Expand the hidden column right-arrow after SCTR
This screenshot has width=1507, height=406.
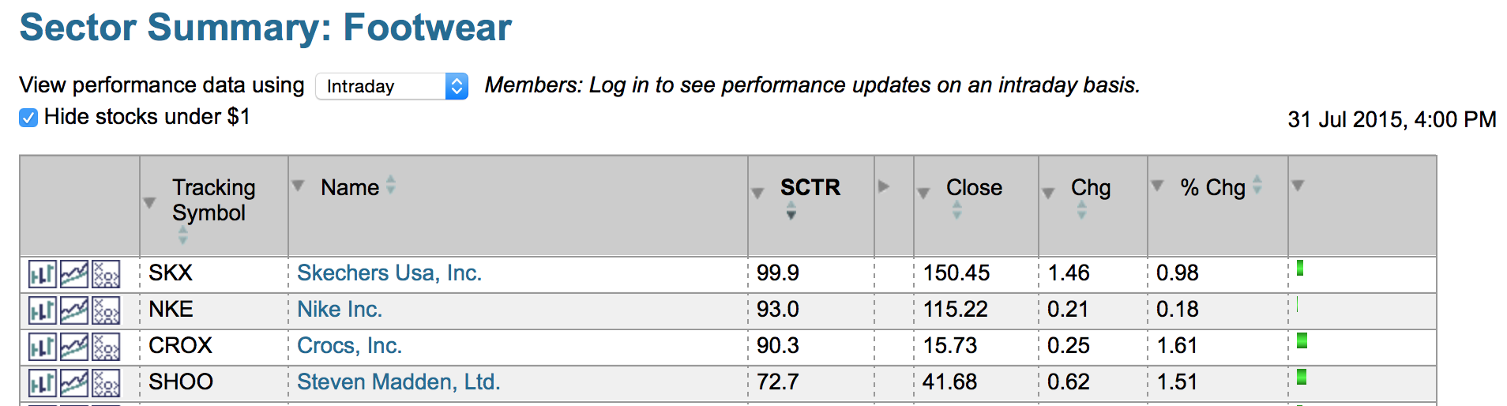pyautogui.click(x=884, y=186)
